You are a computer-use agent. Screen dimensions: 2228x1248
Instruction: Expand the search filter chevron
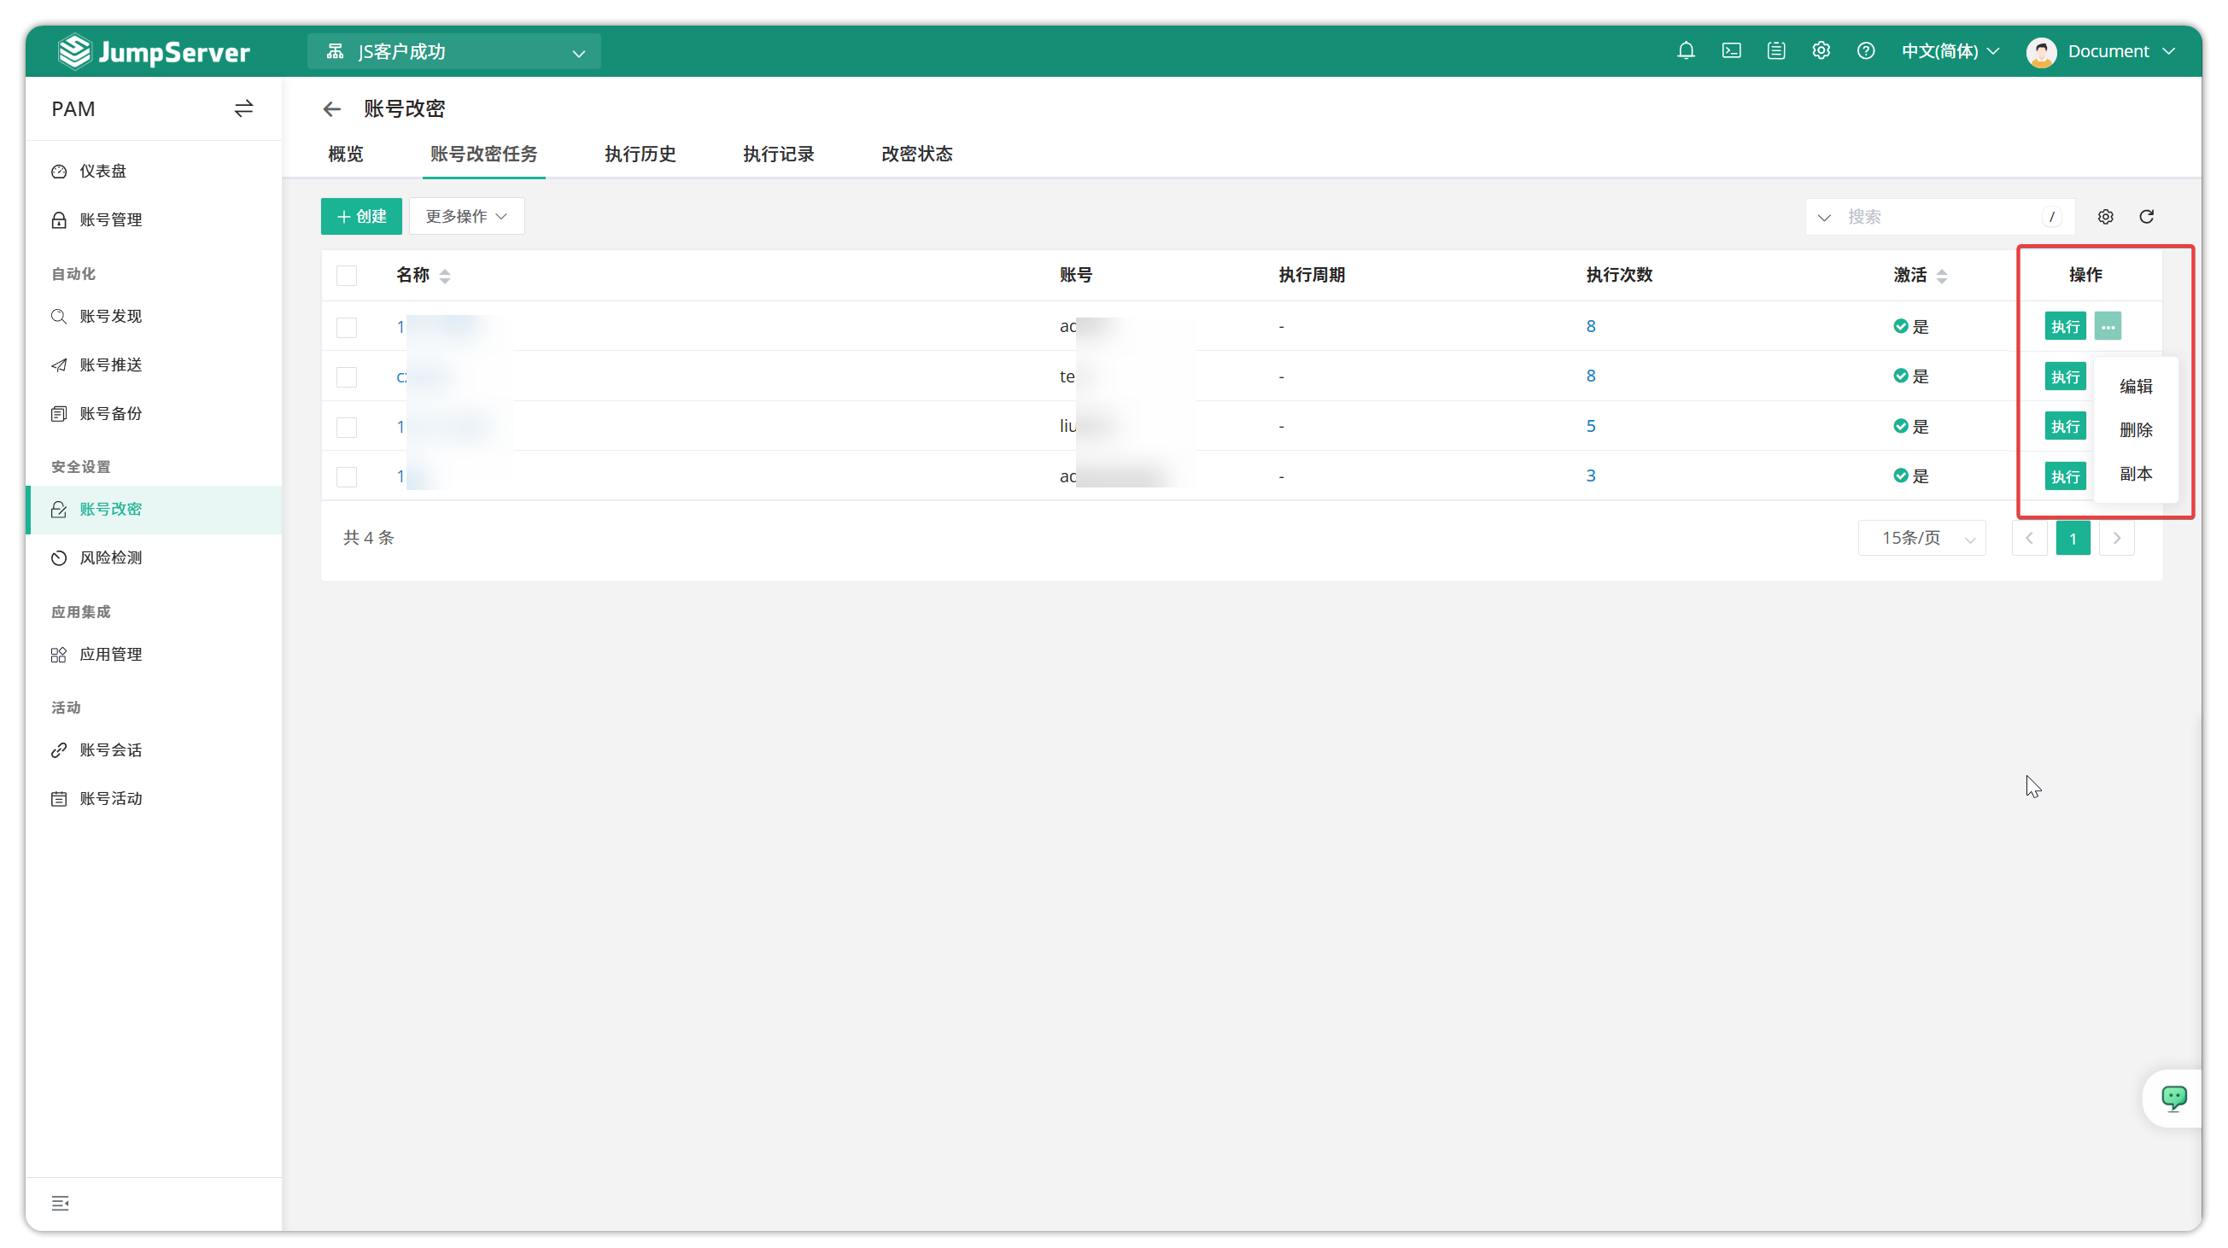pyautogui.click(x=1824, y=217)
